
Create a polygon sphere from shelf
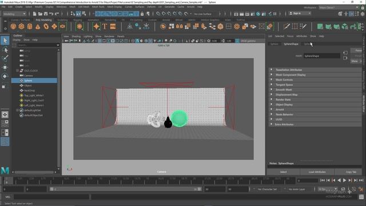coord(13,26)
